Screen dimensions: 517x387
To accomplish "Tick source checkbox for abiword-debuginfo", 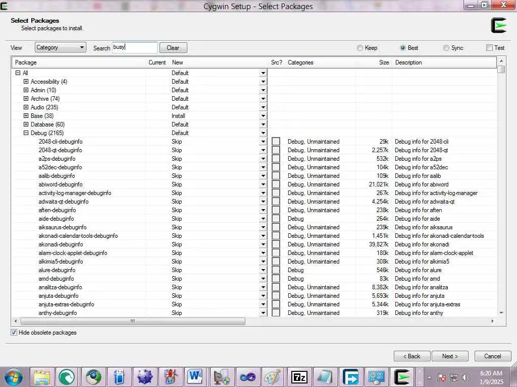I will (x=276, y=184).
